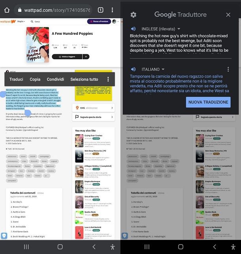
Task: Tap the NUOVA TRADUZIONE button
Action: [208, 102]
